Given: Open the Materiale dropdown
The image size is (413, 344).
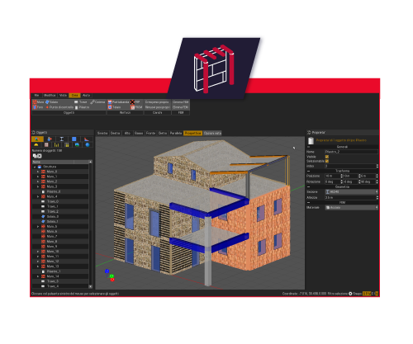Looking at the screenshot, I should point(352,208).
